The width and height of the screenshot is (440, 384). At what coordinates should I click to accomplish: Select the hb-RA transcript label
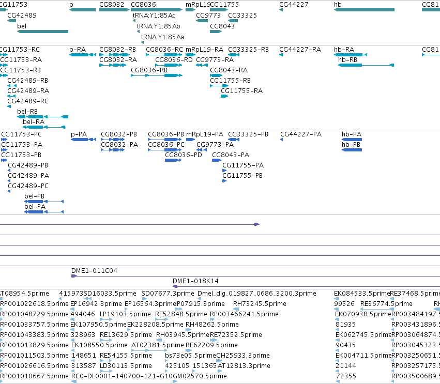(344, 50)
